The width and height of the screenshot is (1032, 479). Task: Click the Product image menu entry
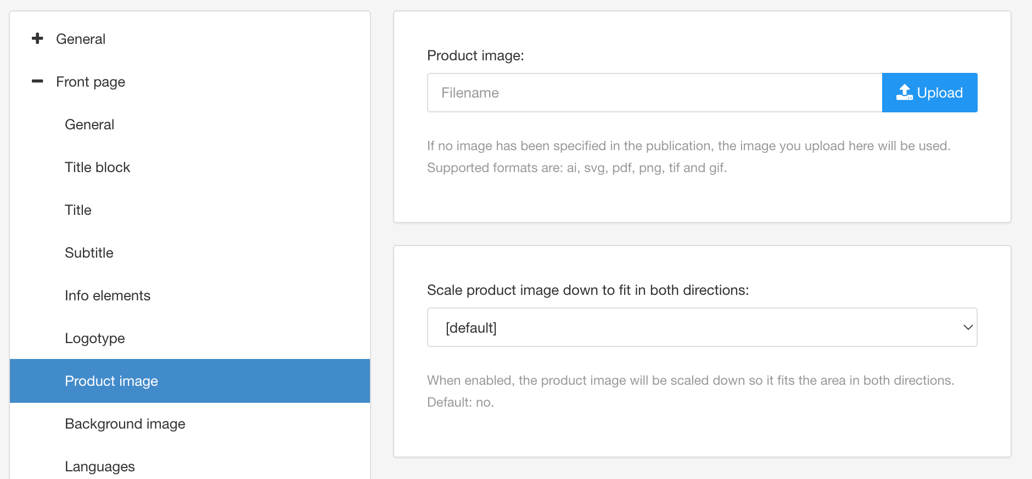(111, 381)
